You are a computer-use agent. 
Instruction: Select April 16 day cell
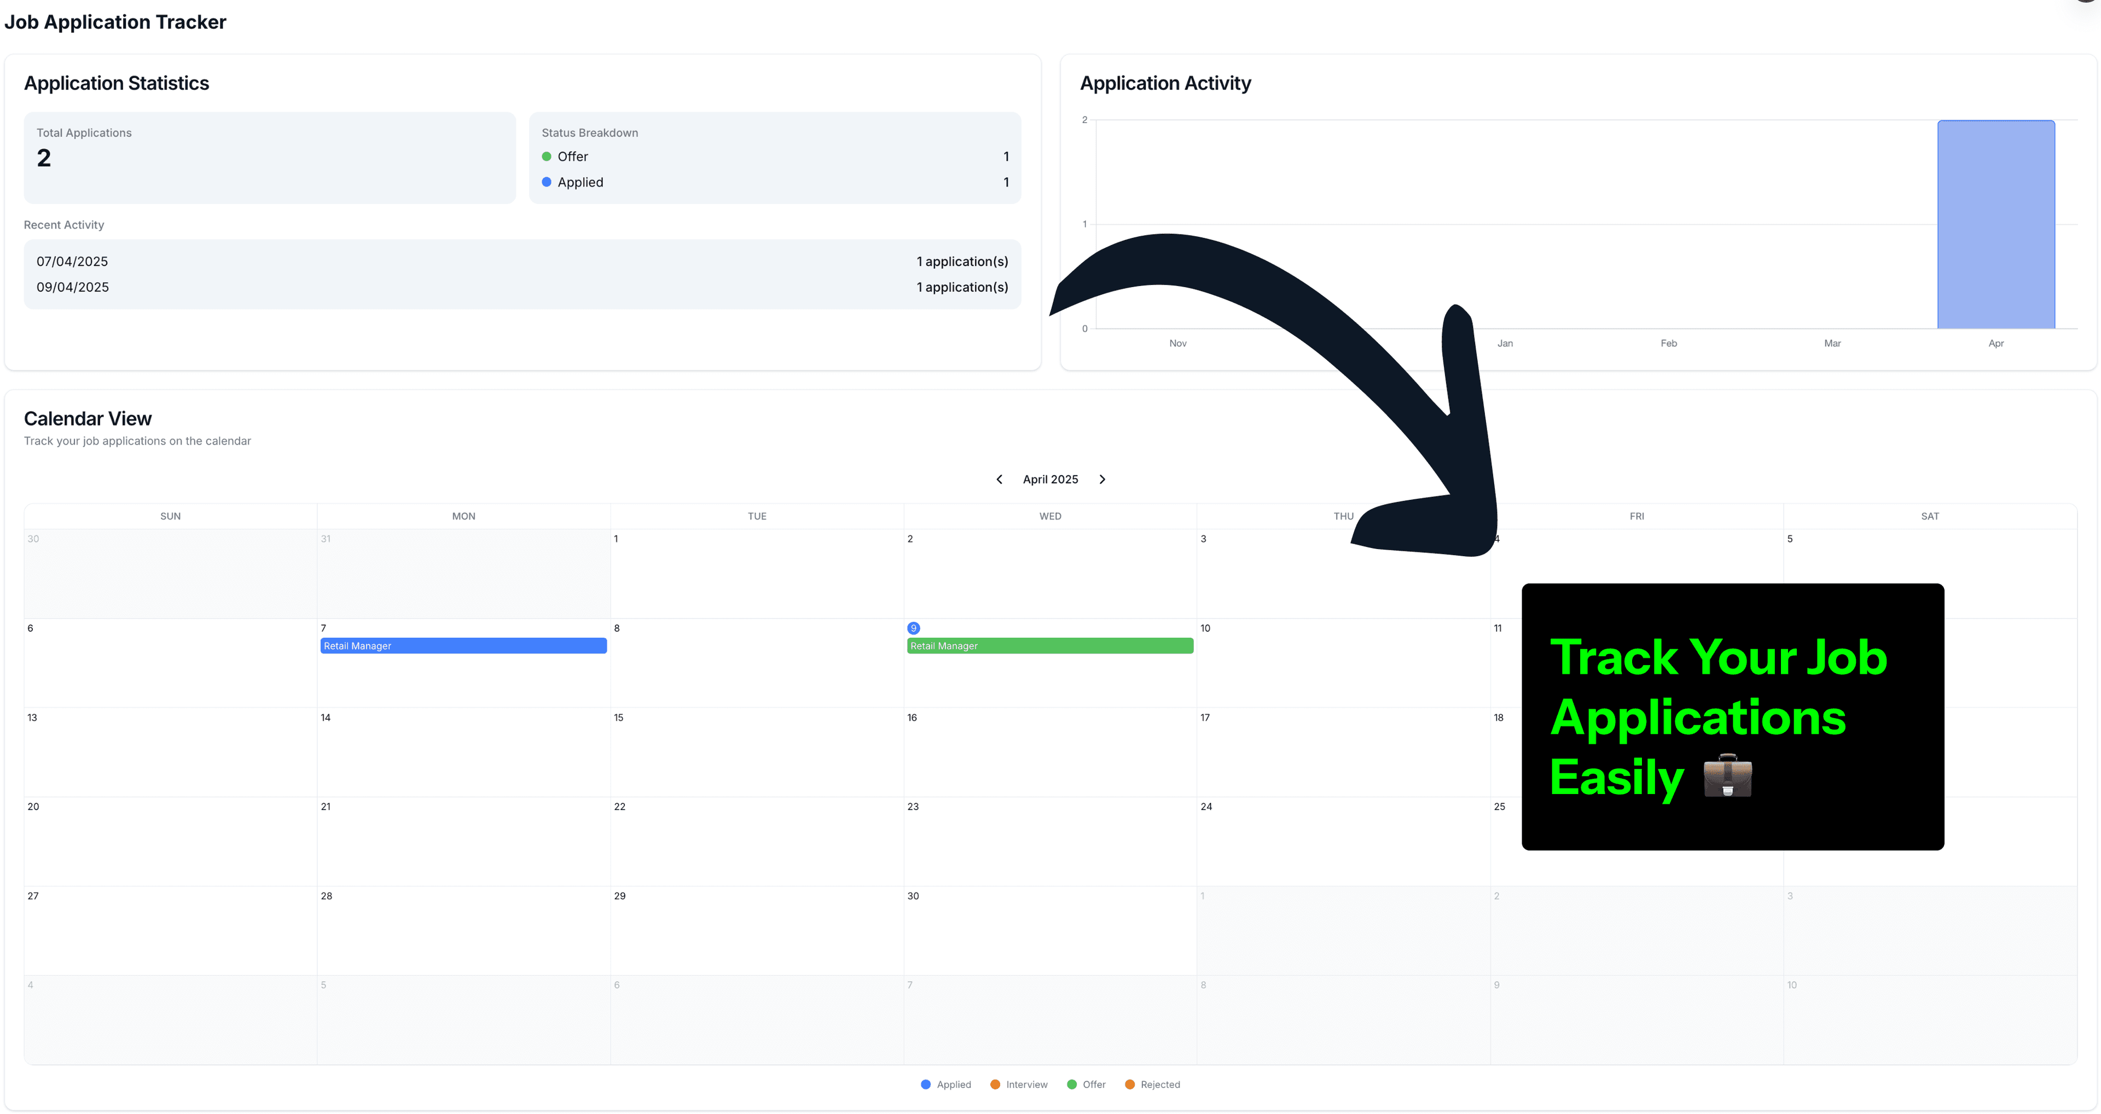tap(1050, 752)
